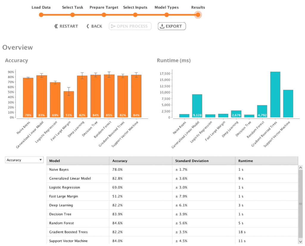This screenshot has width=305, height=246.
Task: Select the Logistic Regression table row
Action: click(x=172, y=187)
